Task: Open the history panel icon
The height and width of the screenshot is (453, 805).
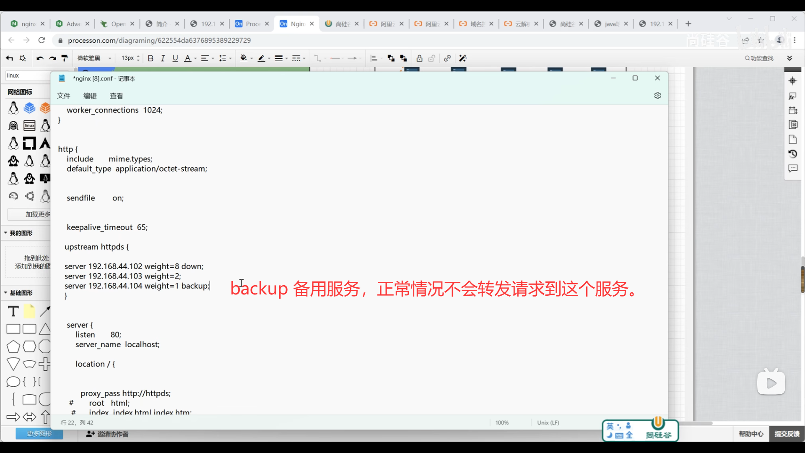Action: (792, 154)
